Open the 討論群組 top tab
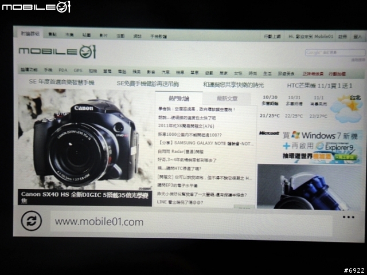Screen dimensions: 367x275 click(30, 34)
